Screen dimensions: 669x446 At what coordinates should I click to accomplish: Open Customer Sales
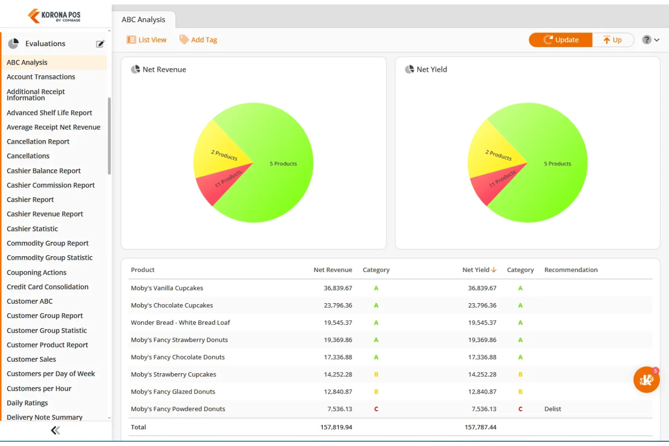(31, 359)
